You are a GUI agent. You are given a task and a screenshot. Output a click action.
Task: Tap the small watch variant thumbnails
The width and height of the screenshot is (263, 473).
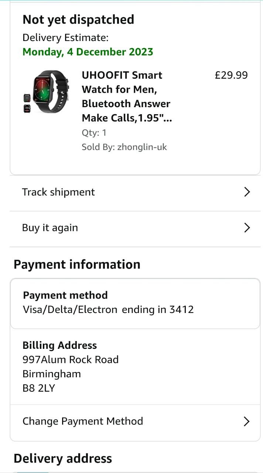(27, 103)
